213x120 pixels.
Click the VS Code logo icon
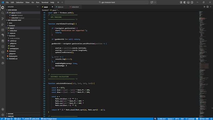pyautogui.click(x=3, y=2)
